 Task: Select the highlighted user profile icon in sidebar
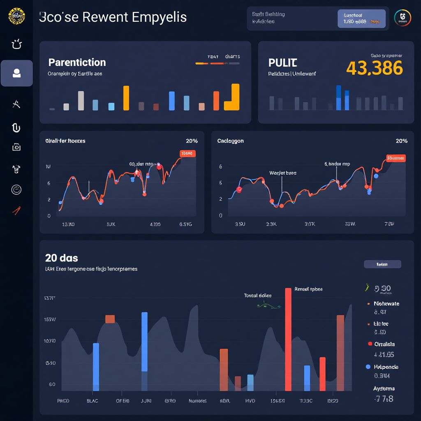16,73
